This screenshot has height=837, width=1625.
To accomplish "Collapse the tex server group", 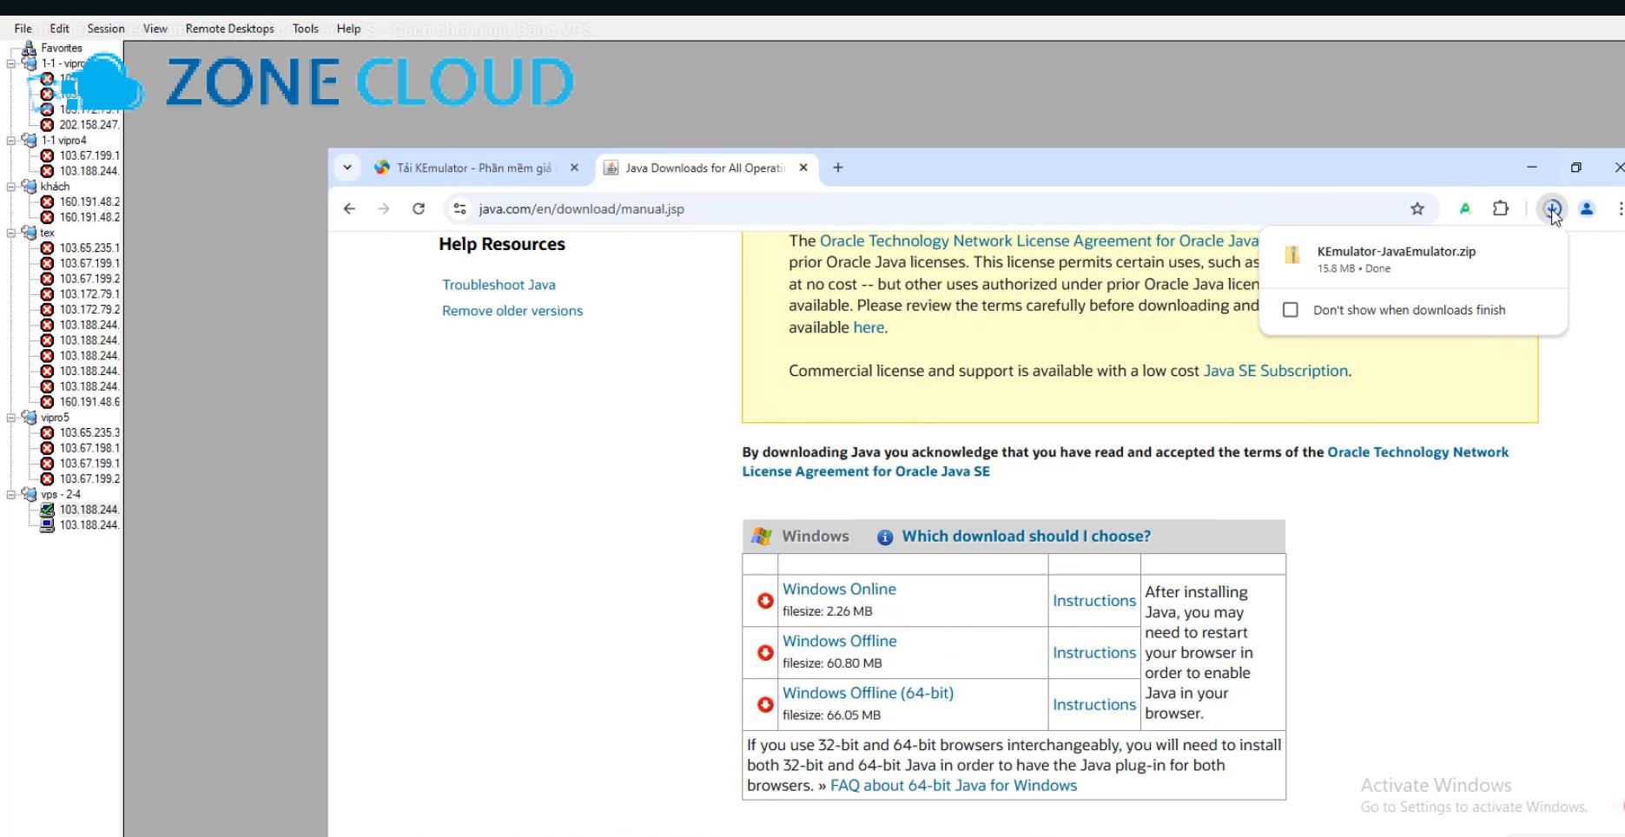I will 11,233.
